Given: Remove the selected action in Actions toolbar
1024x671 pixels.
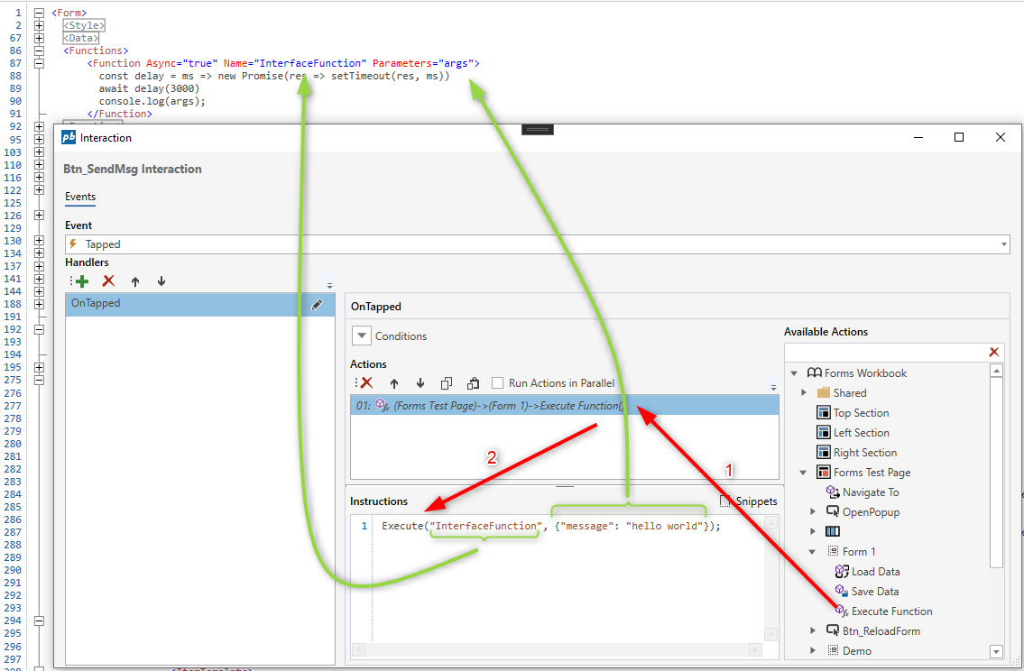Looking at the screenshot, I should [x=366, y=383].
